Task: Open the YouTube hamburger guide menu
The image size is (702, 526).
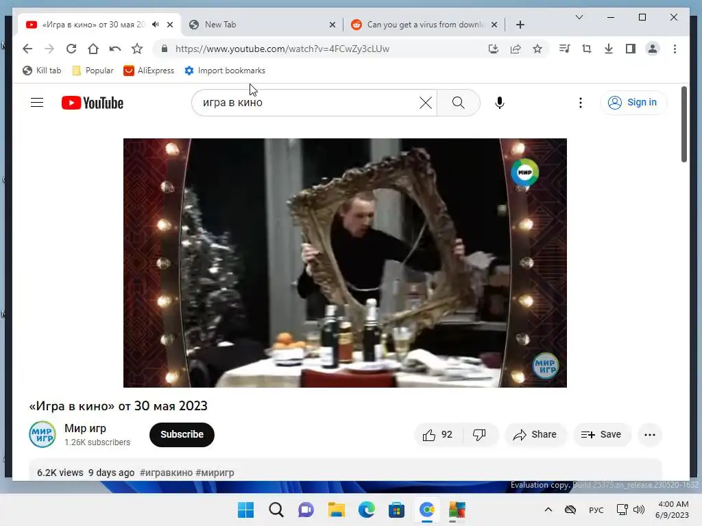Action: pos(37,103)
